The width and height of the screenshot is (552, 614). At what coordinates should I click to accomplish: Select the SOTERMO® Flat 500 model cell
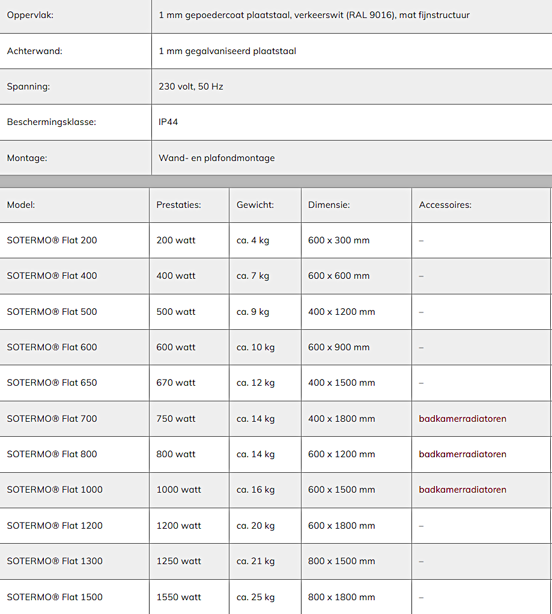tap(52, 312)
